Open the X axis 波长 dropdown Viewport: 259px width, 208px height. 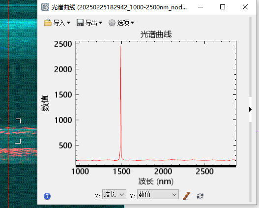pyautogui.click(x=114, y=194)
